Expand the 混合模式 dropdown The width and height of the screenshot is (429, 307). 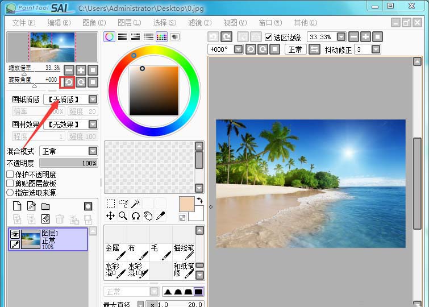pos(93,151)
